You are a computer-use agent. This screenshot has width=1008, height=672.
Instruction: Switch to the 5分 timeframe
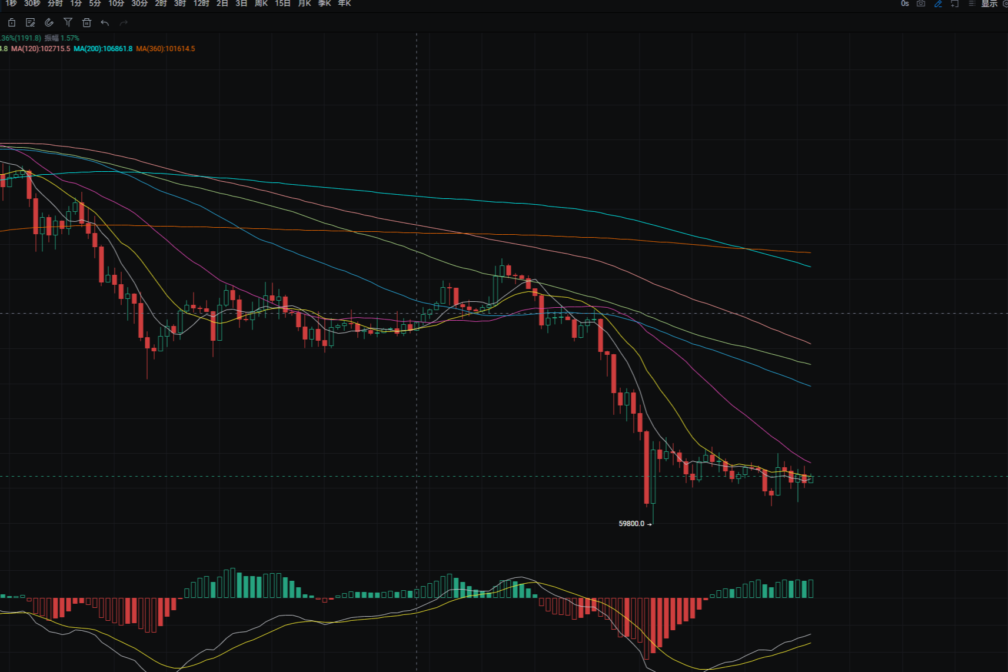(95, 4)
